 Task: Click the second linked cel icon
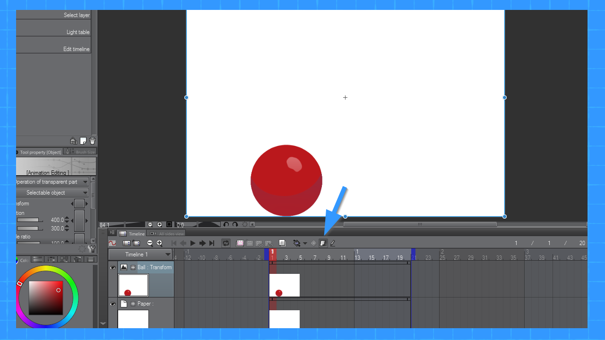coord(268,243)
